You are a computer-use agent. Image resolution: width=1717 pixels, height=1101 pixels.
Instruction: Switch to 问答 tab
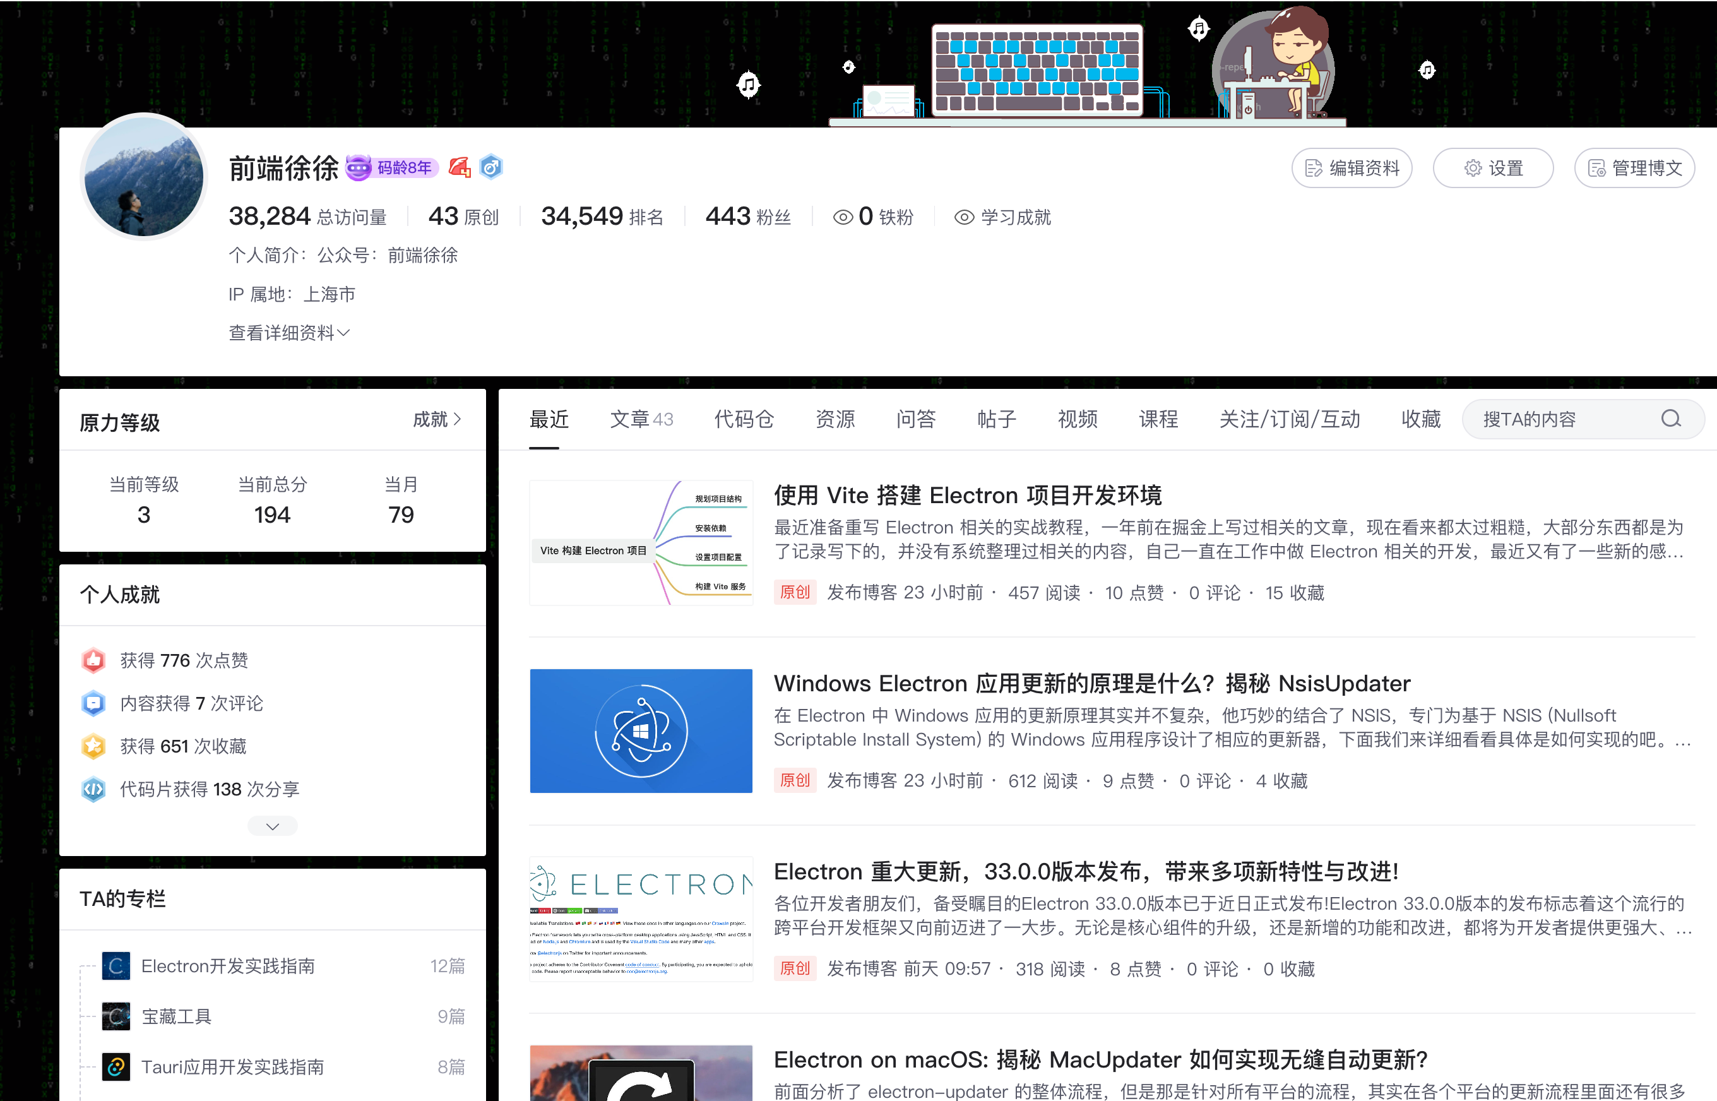(916, 420)
